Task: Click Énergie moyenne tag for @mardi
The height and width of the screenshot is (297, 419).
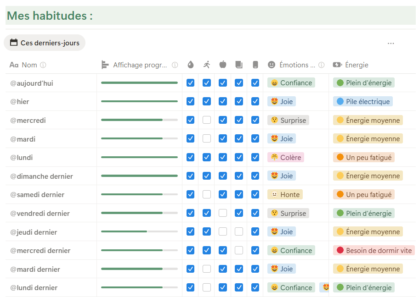Action: click(x=368, y=138)
